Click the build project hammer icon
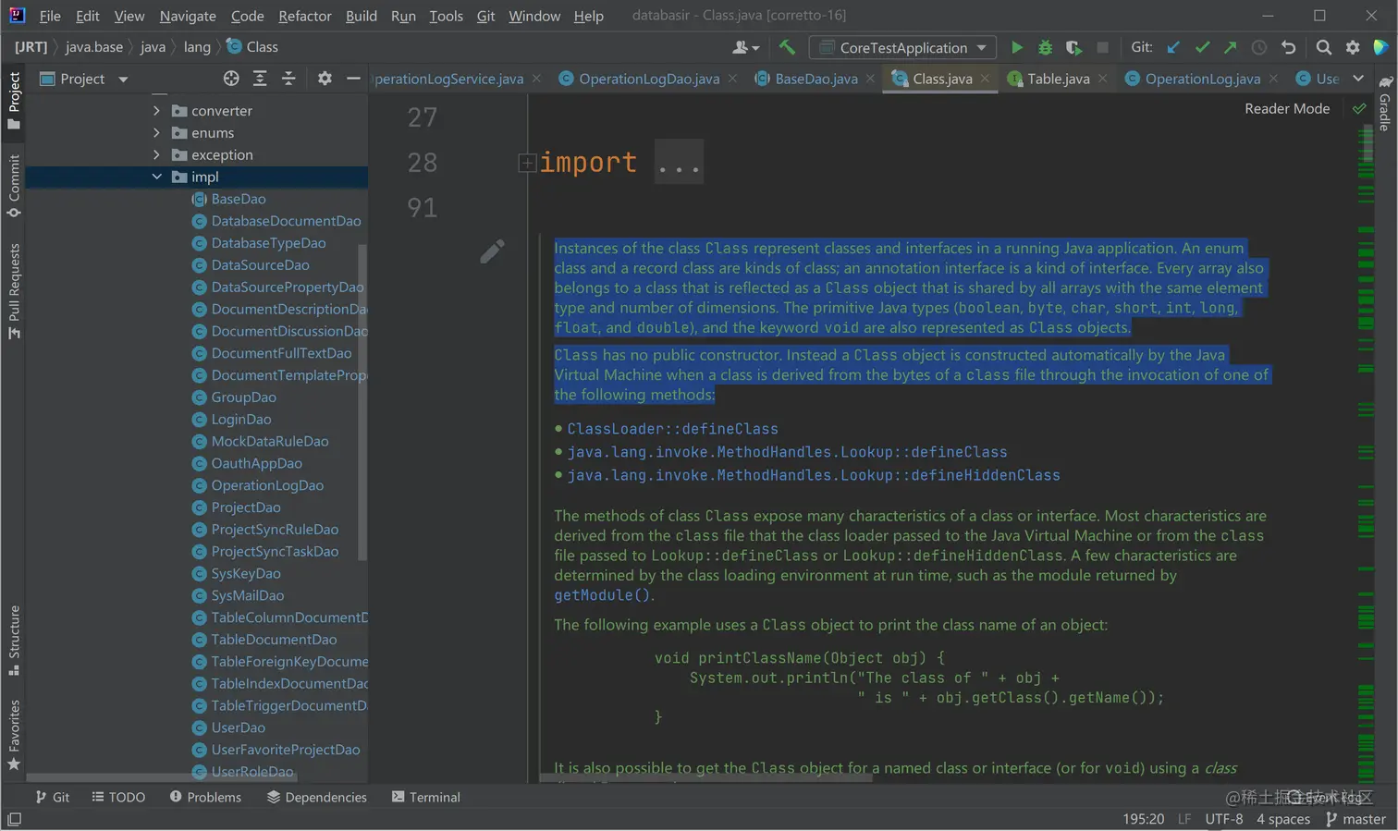The image size is (1398, 831). coord(787,47)
